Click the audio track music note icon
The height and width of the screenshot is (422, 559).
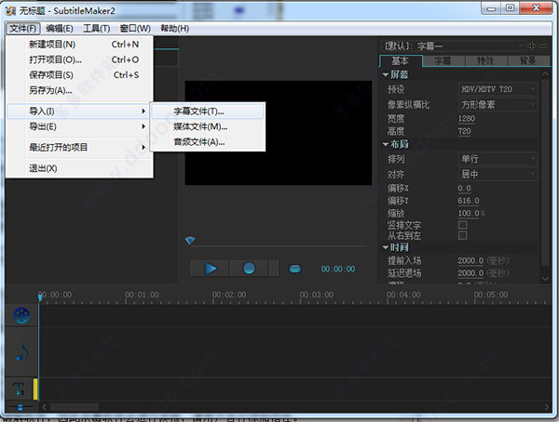tap(22, 352)
